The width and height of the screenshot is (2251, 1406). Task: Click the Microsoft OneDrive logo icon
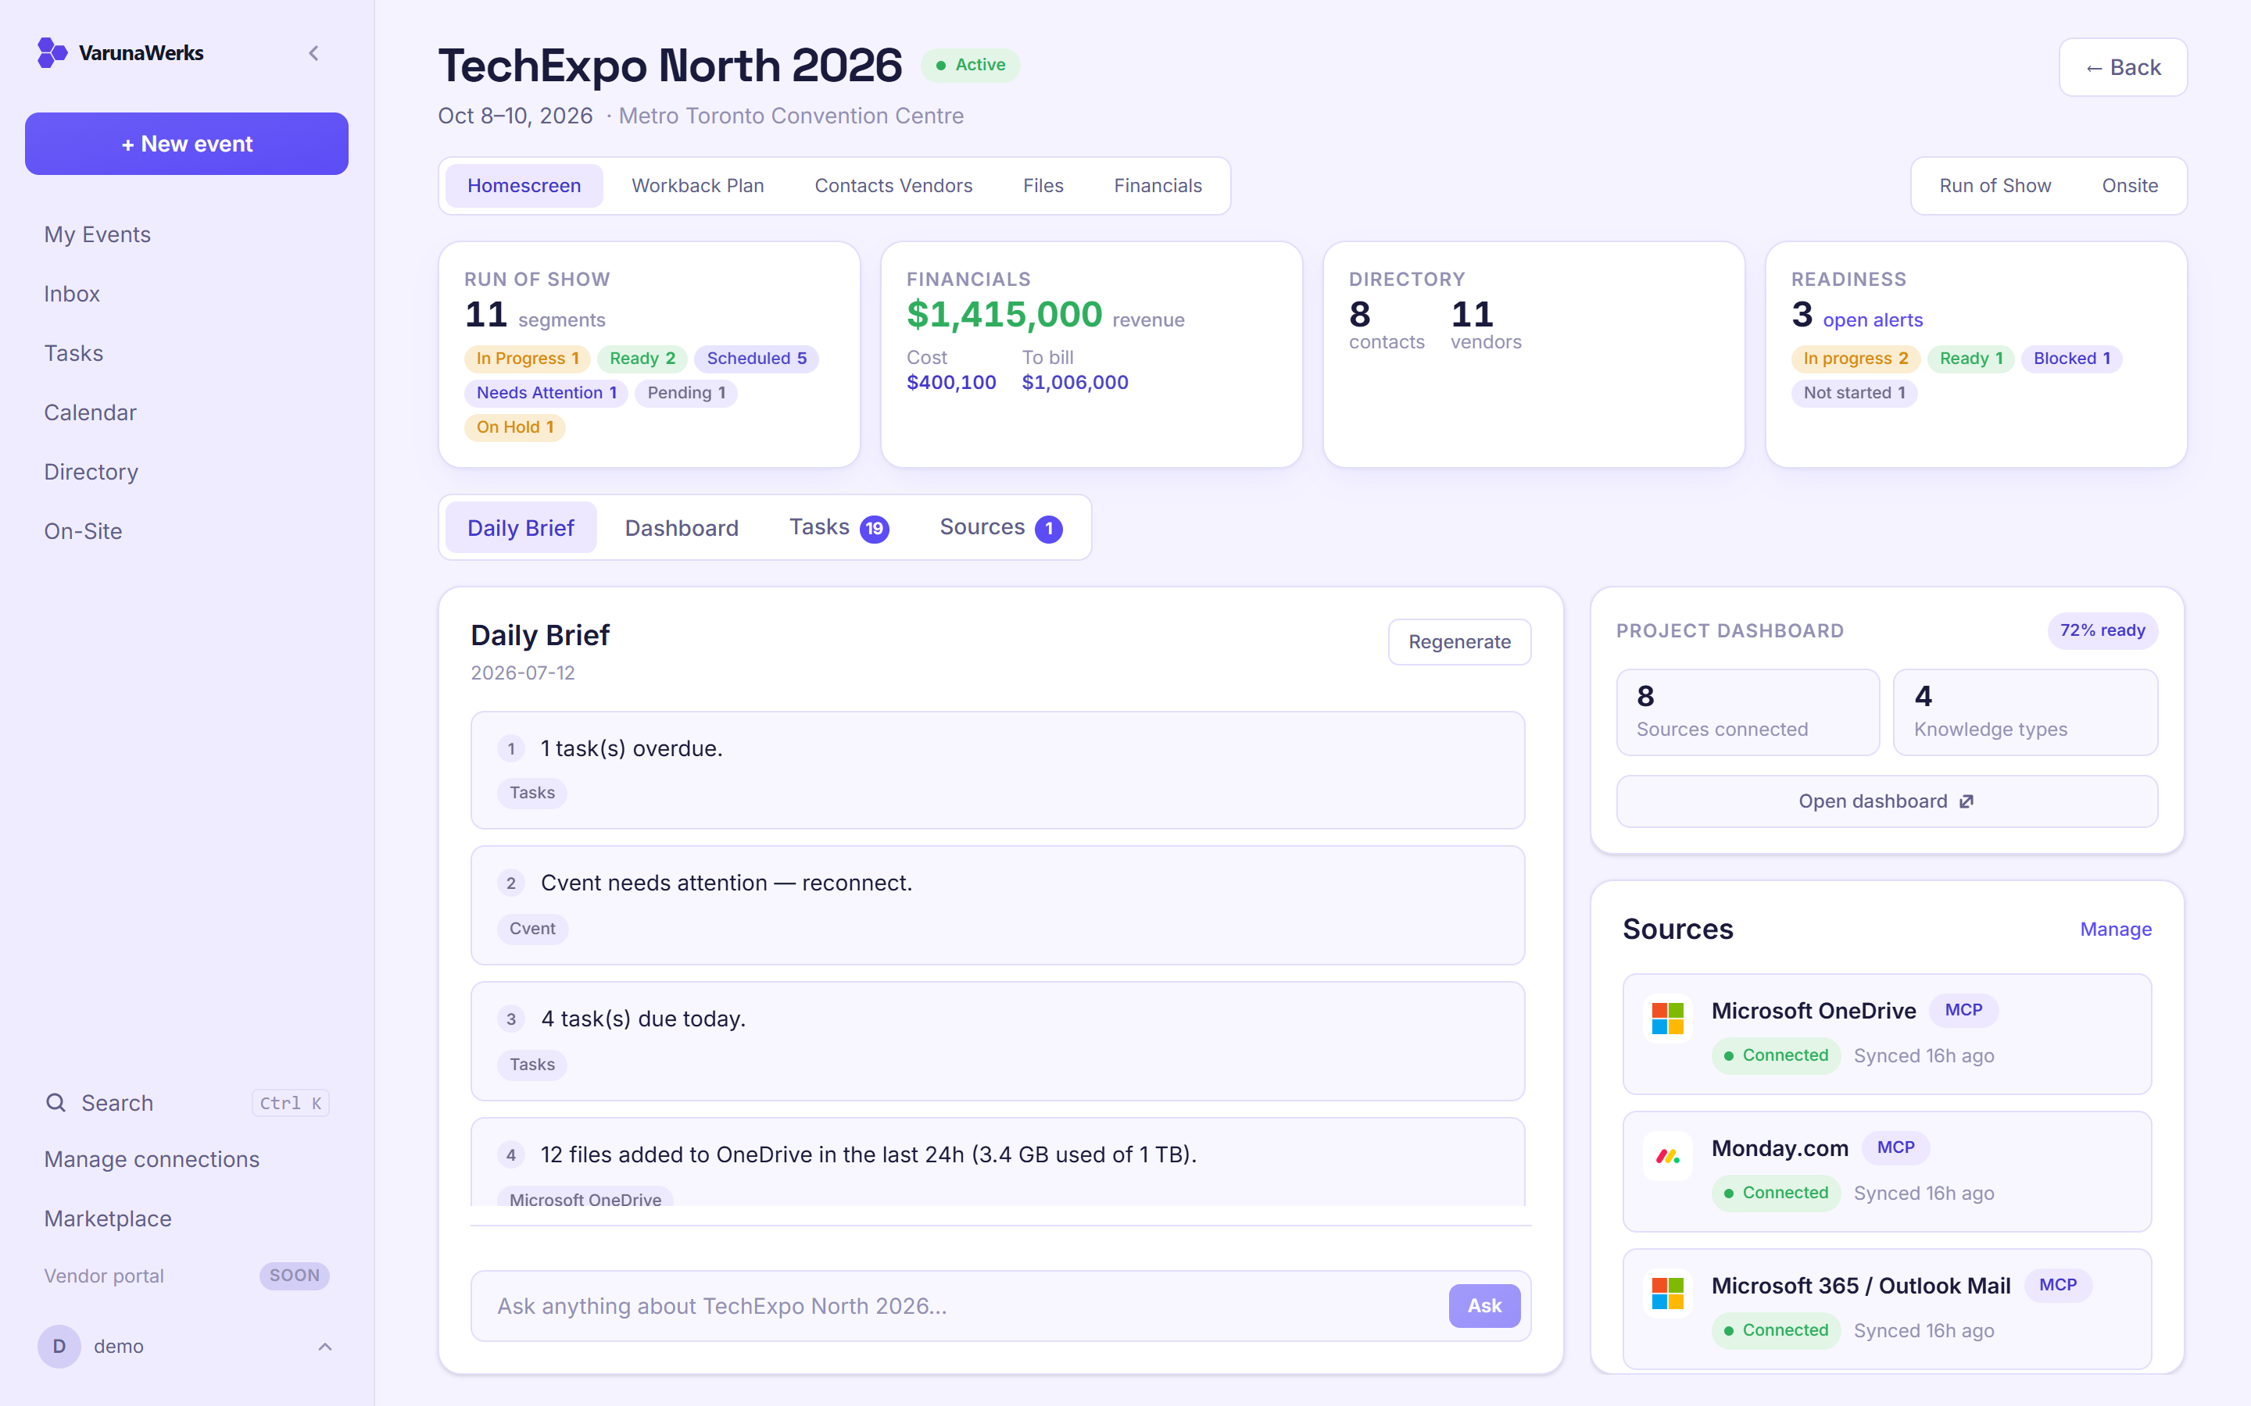1667,1019
